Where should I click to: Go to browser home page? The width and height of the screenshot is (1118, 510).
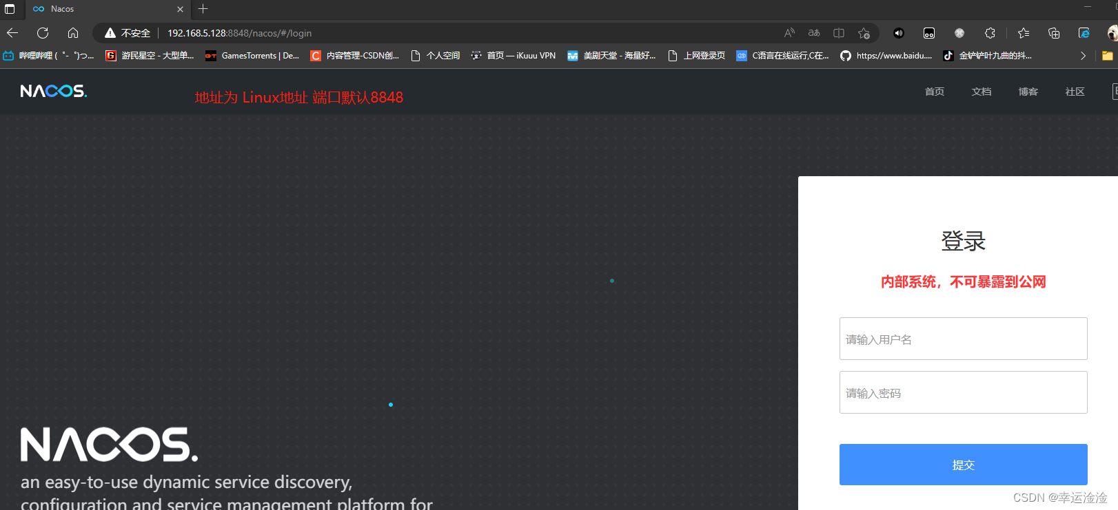pyautogui.click(x=73, y=33)
